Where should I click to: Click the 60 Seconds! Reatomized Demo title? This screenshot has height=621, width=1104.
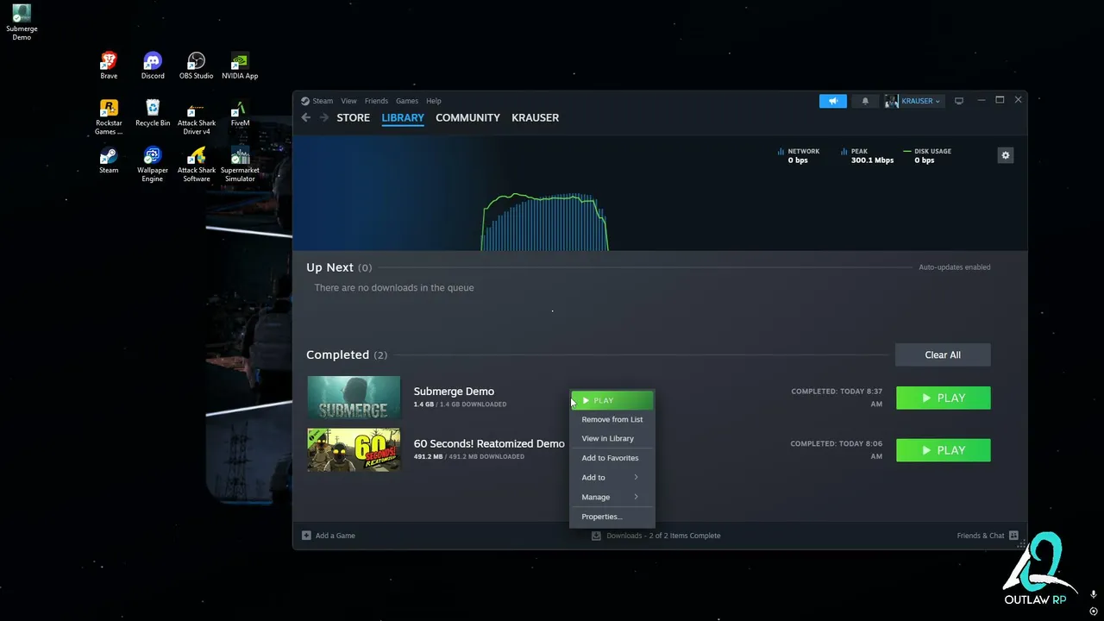489,443
